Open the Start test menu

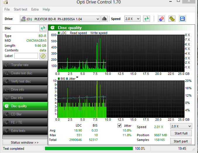(x=20, y=9)
